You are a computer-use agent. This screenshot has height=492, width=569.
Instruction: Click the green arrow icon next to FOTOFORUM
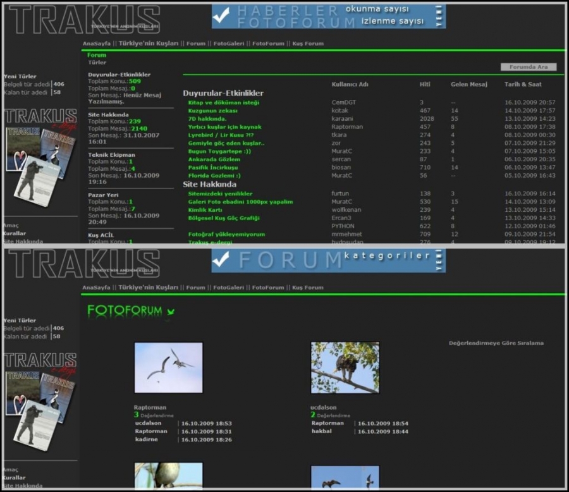pyautogui.click(x=169, y=312)
